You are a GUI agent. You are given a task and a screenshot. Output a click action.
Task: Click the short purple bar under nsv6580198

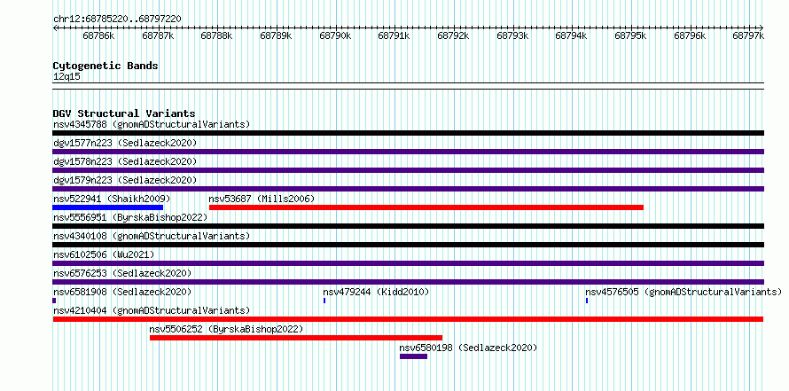[x=414, y=356]
